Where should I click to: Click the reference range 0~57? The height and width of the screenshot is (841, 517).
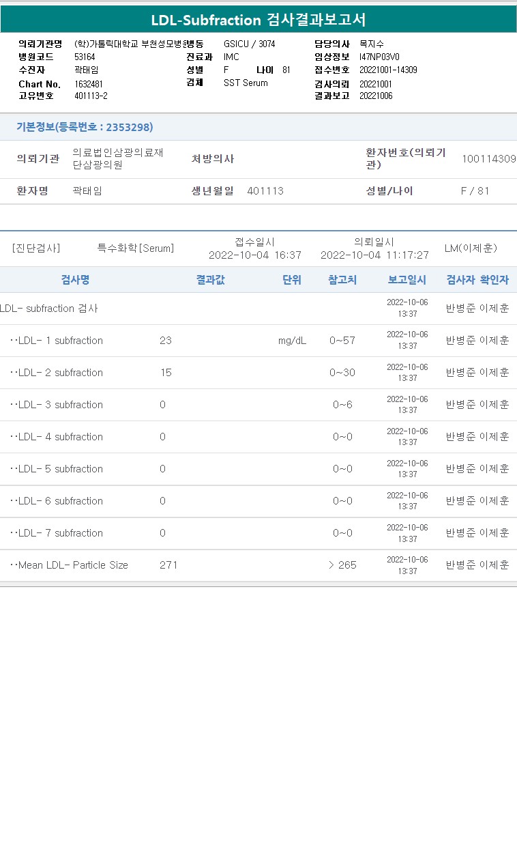tap(342, 341)
